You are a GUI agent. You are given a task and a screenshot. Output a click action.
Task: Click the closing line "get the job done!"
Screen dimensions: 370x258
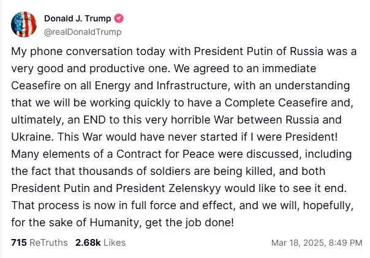tap(189, 223)
